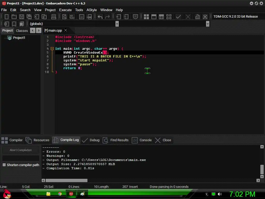Open the Resources bottom tab
265x199 pixels.
[37, 140]
